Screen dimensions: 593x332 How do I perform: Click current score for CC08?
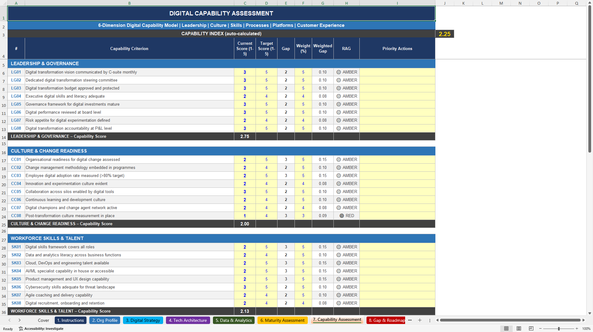pos(245,216)
